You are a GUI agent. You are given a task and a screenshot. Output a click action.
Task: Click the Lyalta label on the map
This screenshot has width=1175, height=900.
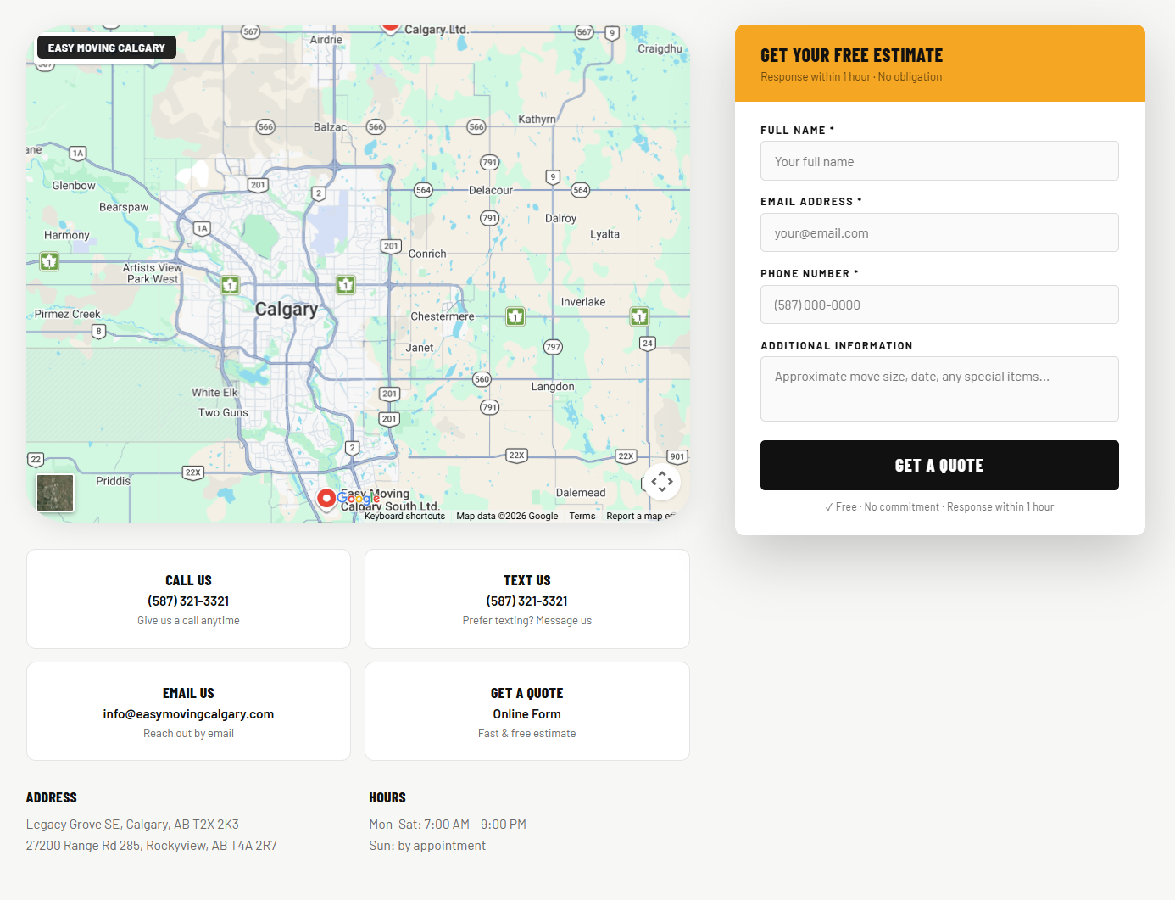click(x=604, y=234)
